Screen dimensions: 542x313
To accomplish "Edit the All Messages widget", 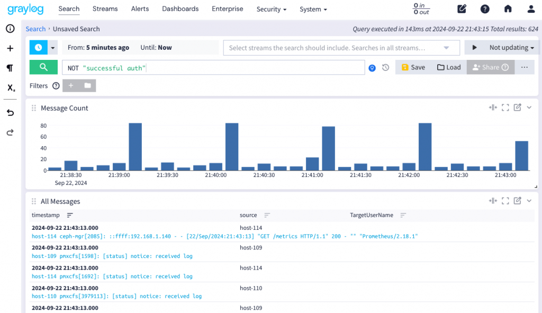I will 517,201.
